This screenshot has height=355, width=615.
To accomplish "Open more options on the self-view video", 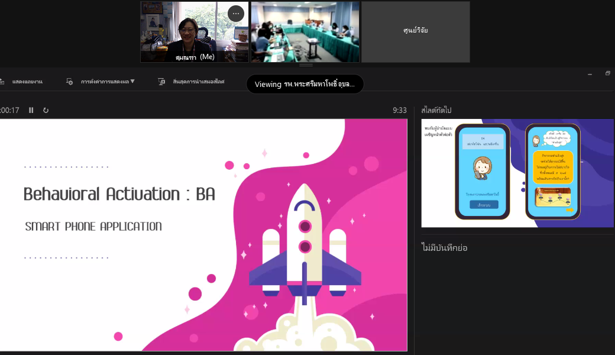I will pos(236,14).
